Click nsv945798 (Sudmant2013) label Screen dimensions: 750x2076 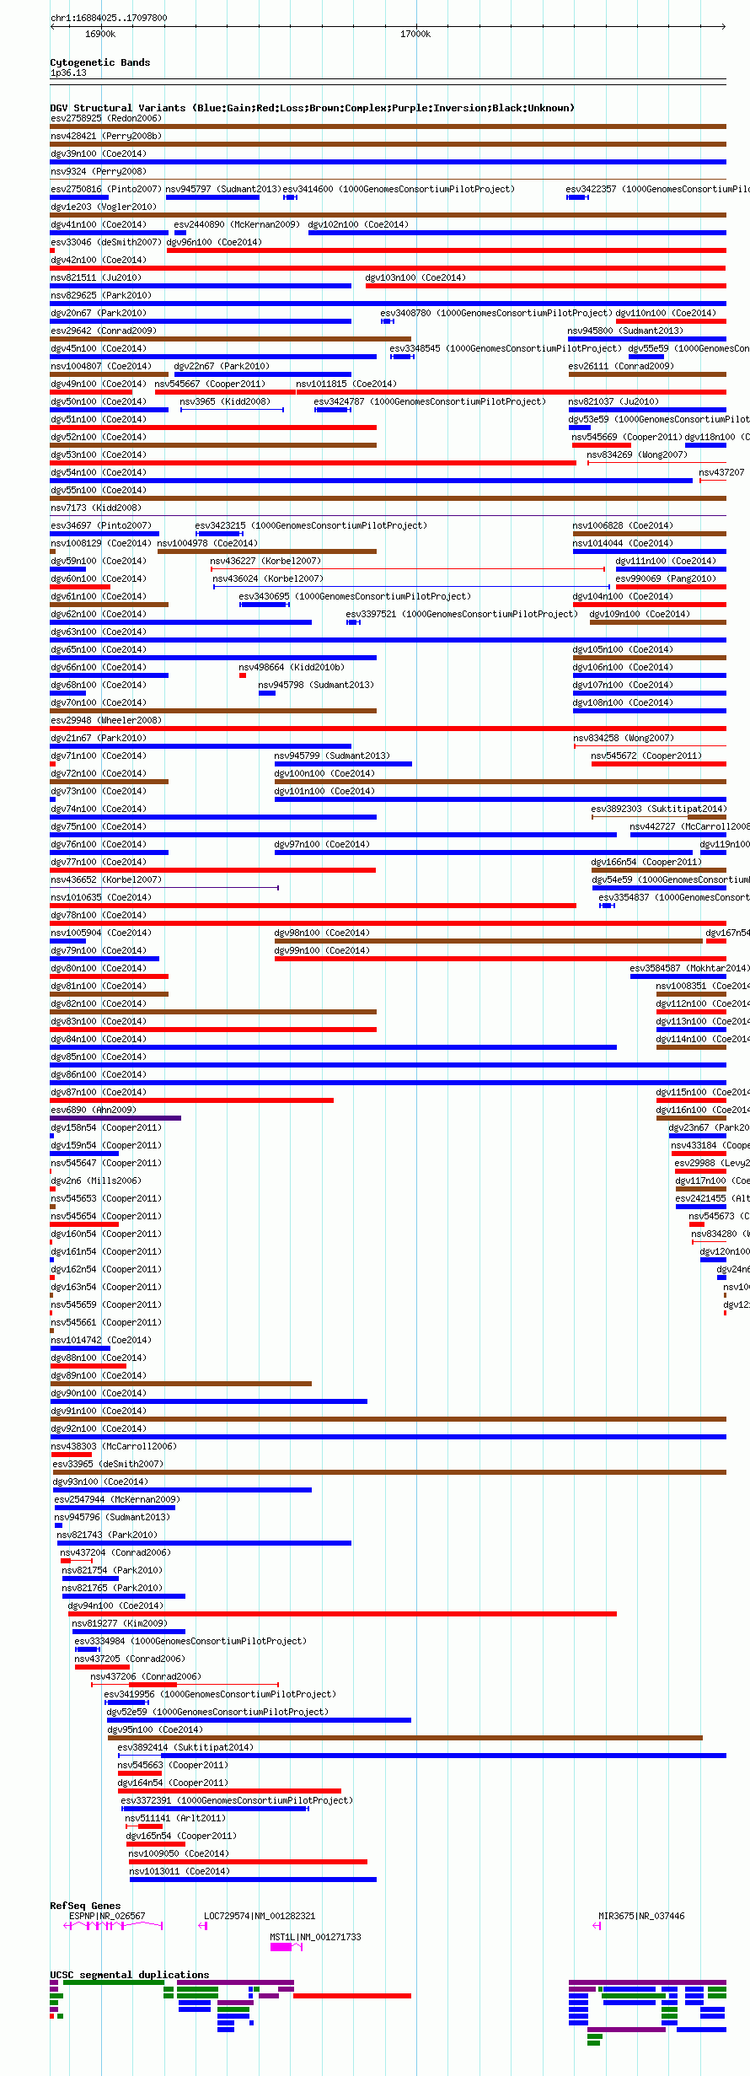point(316,685)
